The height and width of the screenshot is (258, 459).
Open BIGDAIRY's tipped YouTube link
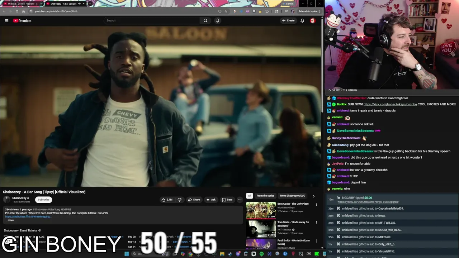[x=368, y=202]
